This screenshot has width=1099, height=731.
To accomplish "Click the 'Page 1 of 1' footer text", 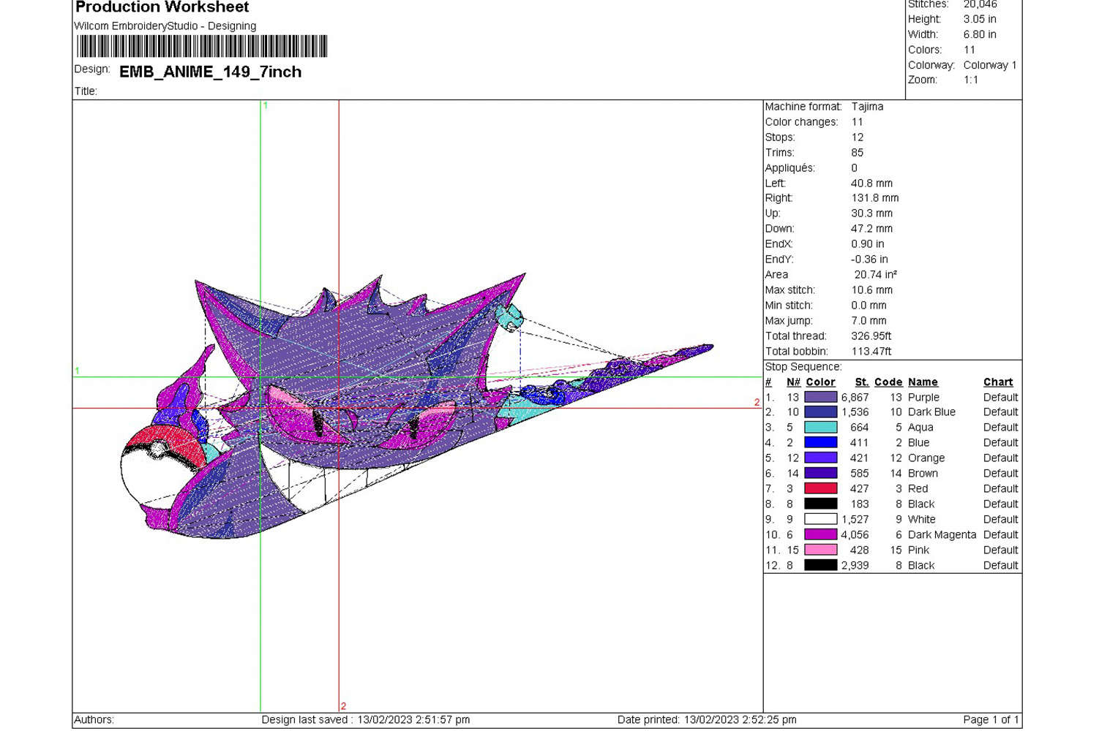I will pyautogui.click(x=991, y=720).
